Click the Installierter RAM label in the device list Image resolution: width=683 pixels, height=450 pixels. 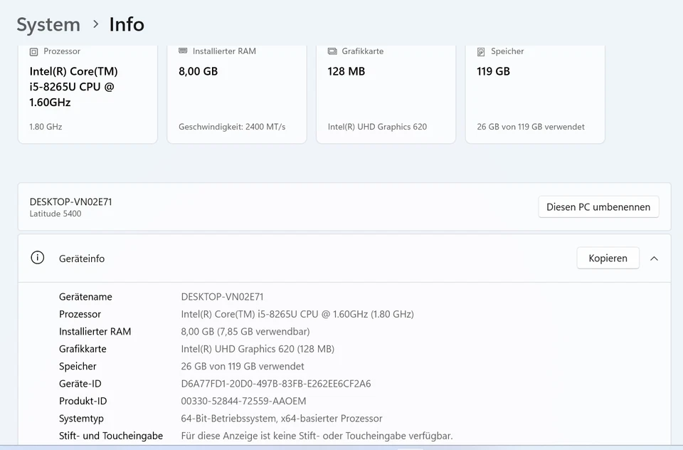95,331
